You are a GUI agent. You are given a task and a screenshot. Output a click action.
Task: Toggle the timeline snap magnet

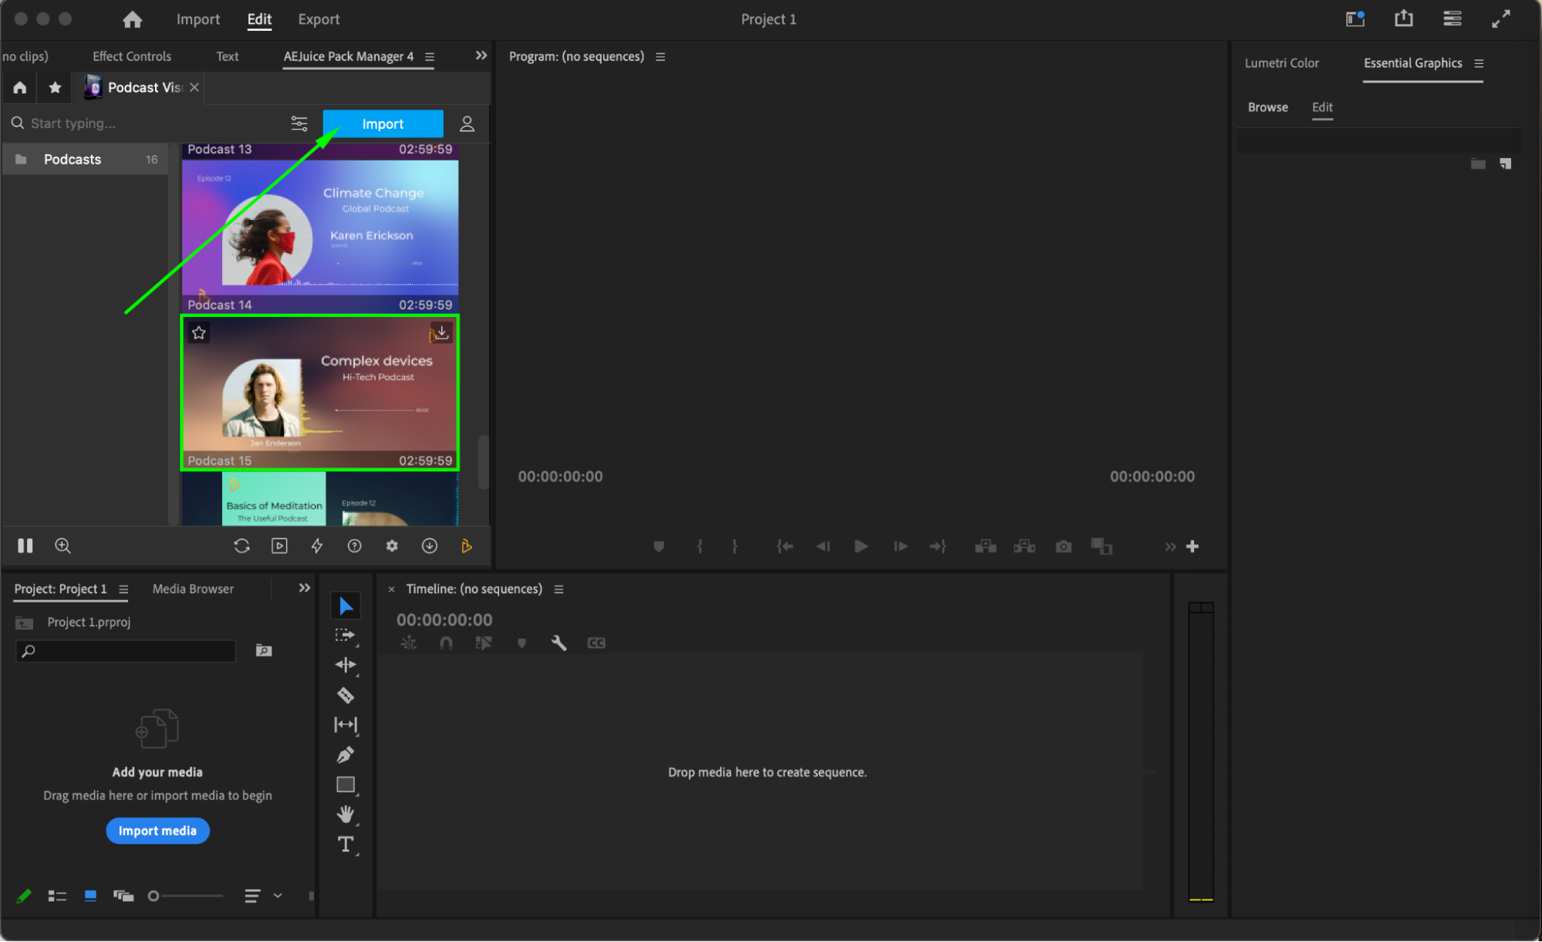tap(446, 643)
